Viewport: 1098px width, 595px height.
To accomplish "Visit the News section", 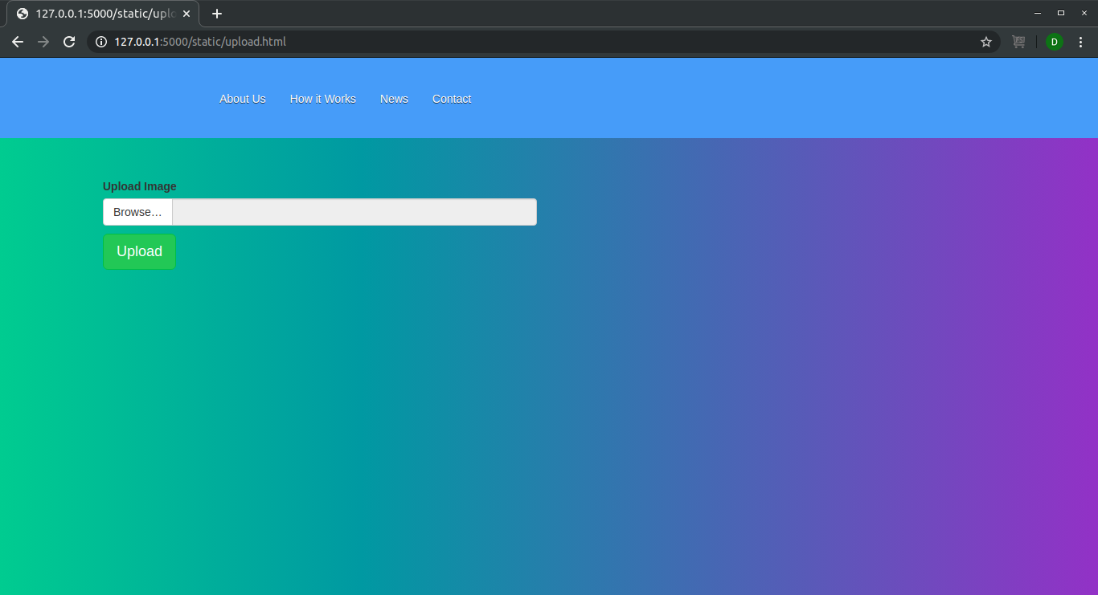I will (x=394, y=99).
